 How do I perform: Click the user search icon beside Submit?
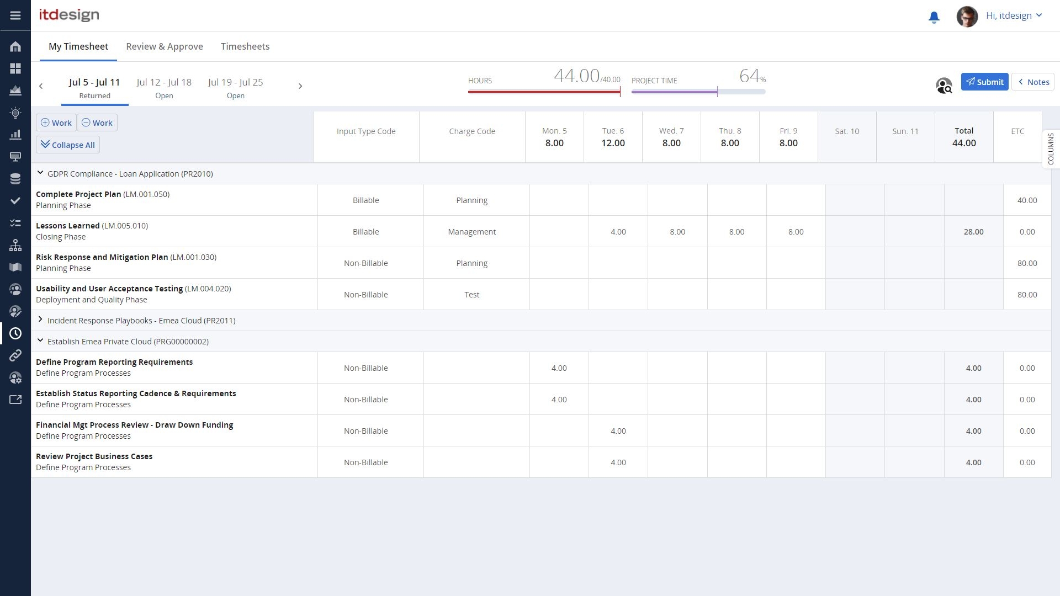[944, 86]
